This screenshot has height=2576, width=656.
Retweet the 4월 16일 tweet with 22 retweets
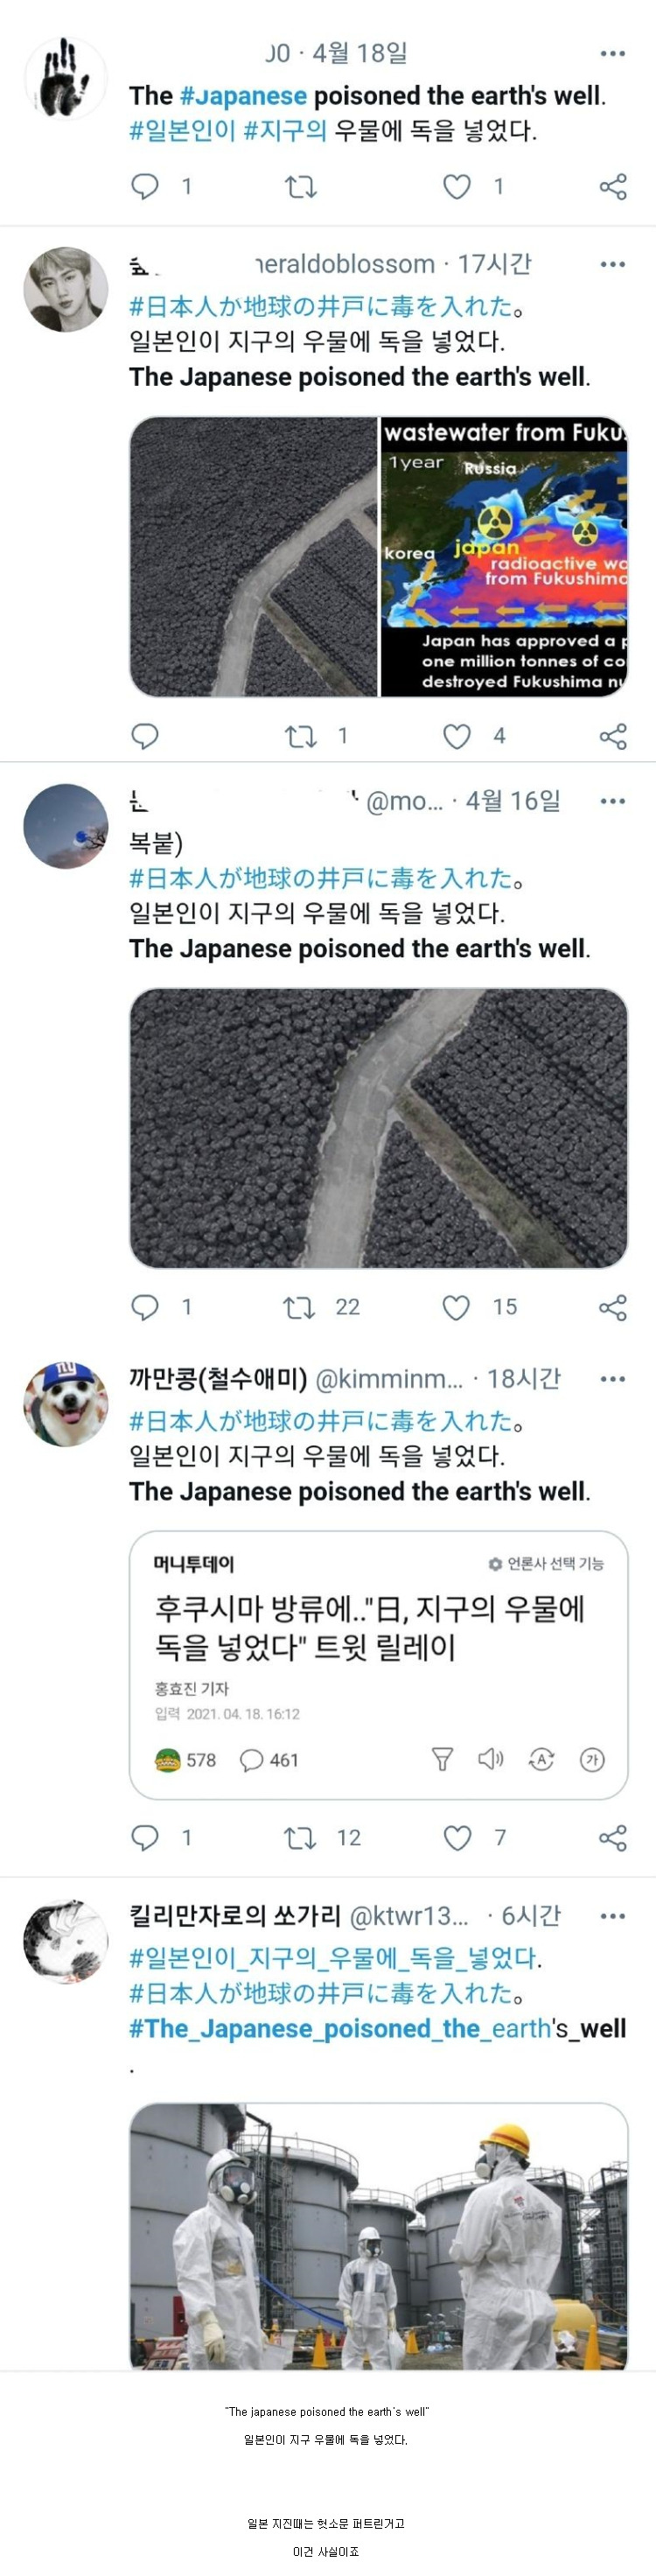(300, 1307)
